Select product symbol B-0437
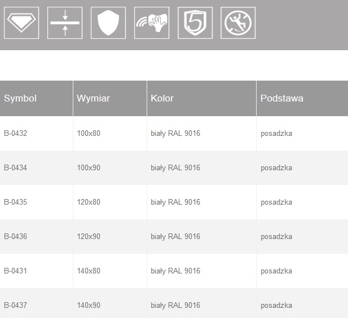348x318 pixels. pyautogui.click(x=16, y=305)
